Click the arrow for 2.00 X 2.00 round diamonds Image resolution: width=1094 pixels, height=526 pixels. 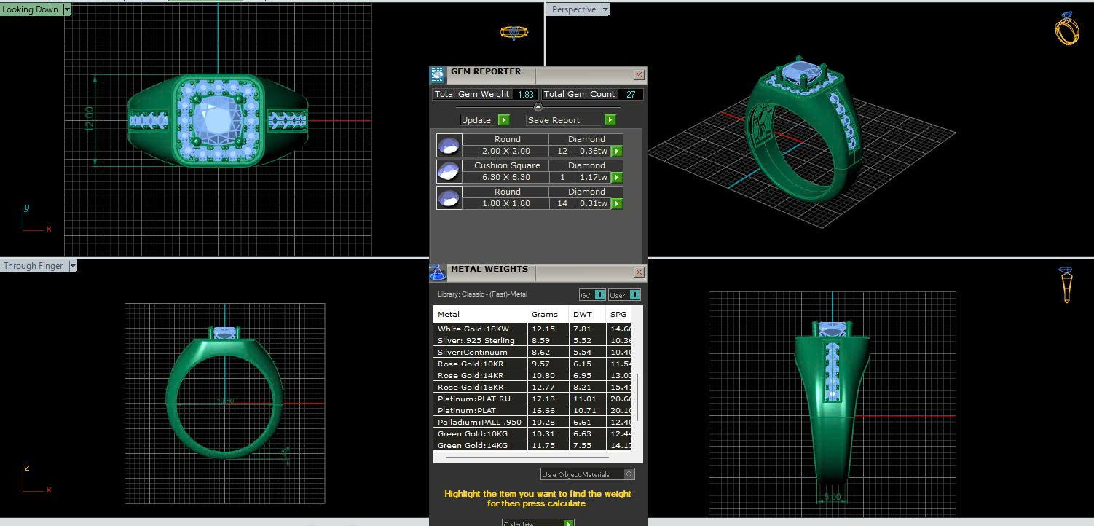(x=617, y=152)
